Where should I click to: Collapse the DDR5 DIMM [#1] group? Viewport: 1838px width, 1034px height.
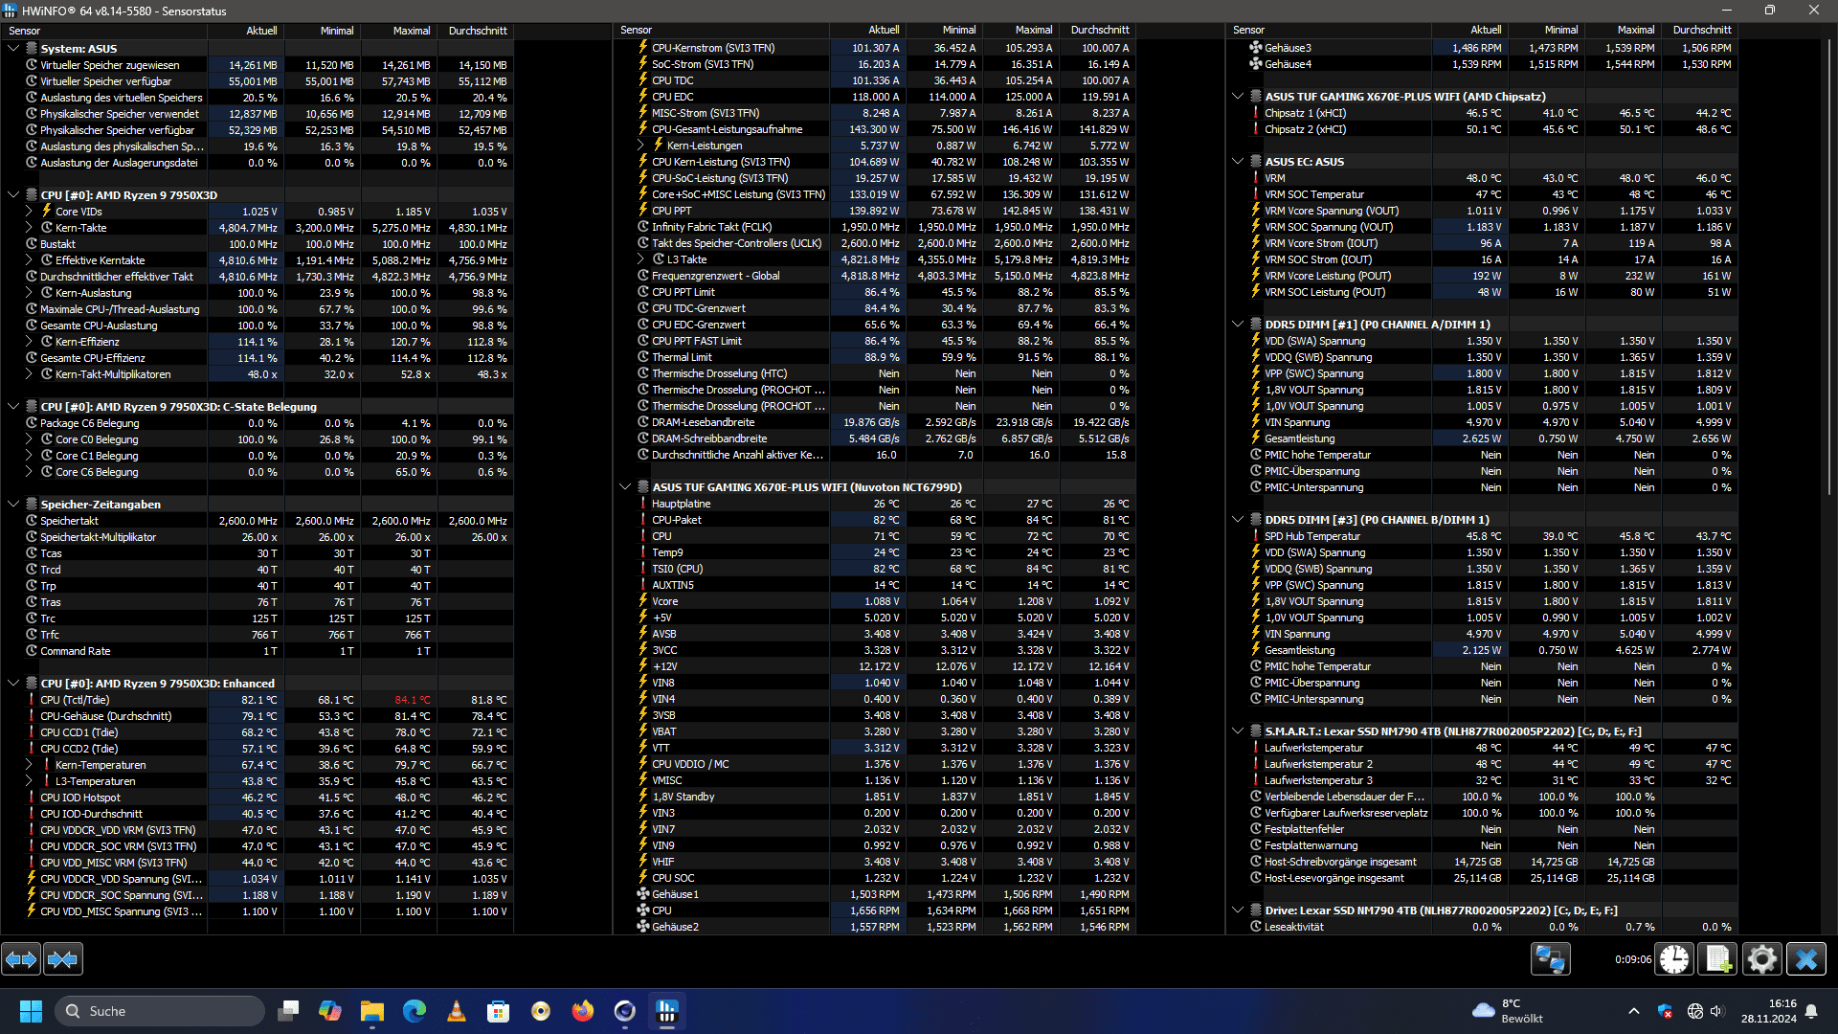pyautogui.click(x=1238, y=325)
